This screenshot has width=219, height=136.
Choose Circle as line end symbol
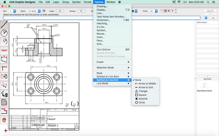coord(145,103)
